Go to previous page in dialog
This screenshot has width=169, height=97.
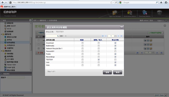click(x=106, y=36)
